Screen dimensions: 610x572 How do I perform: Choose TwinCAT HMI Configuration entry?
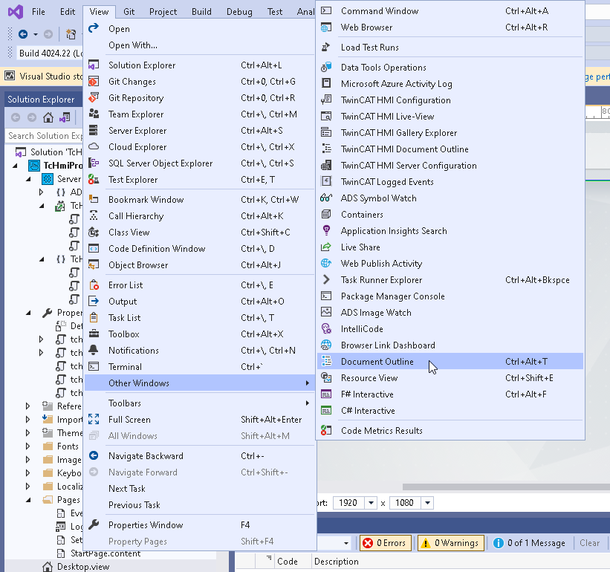[x=450, y=100]
